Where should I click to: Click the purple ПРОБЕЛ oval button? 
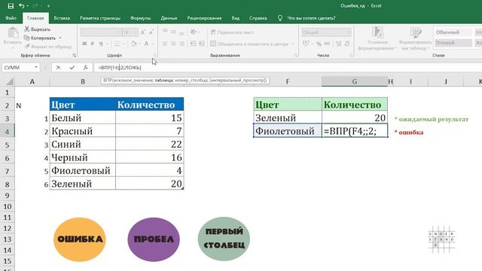154,239
